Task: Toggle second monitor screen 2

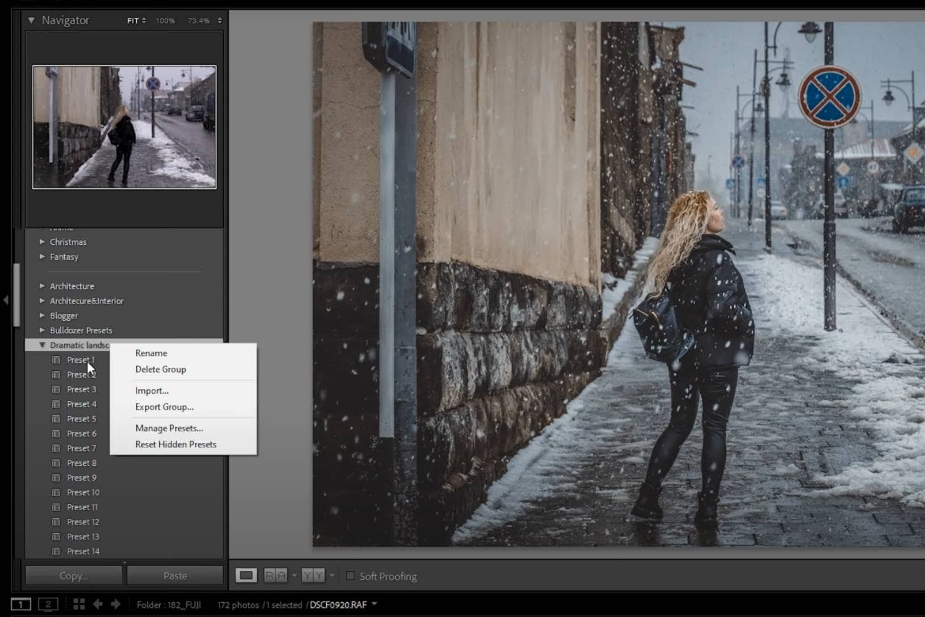Action: 48,604
